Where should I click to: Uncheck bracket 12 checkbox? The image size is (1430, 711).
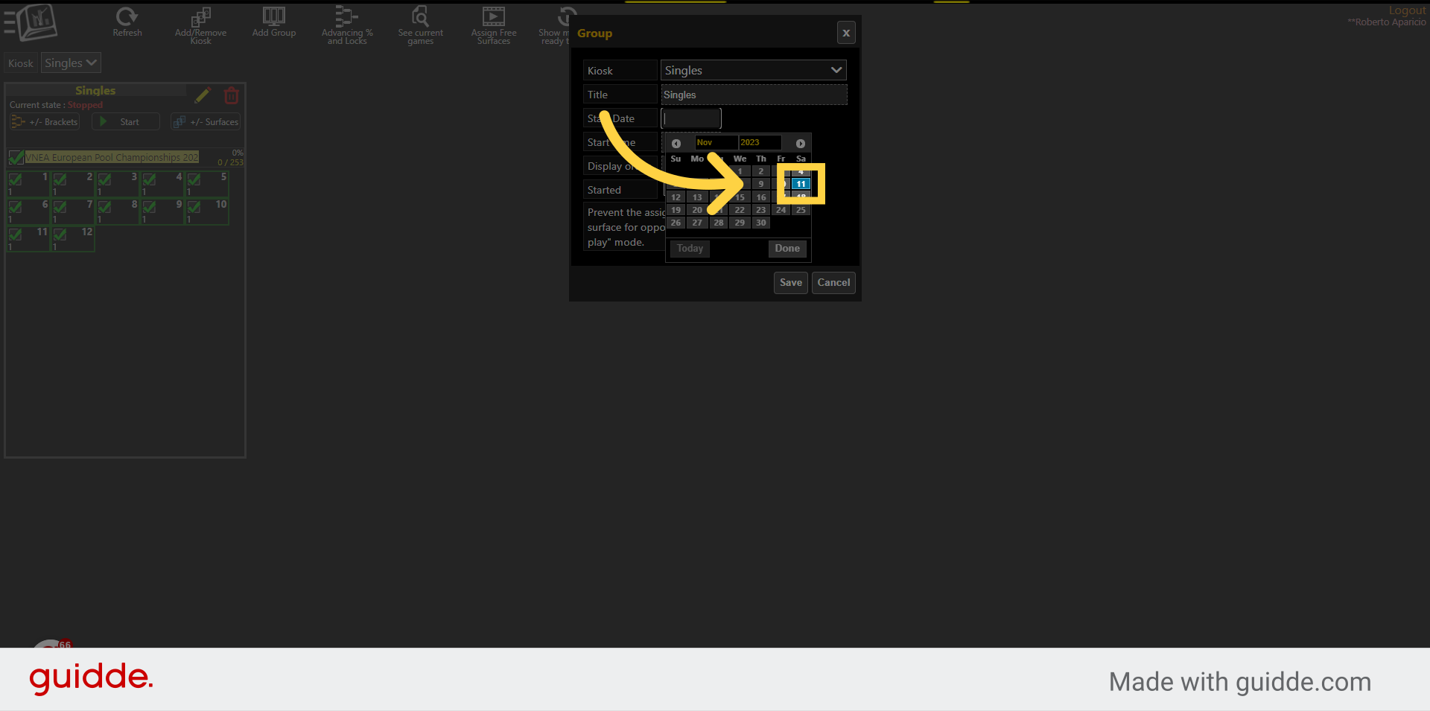click(x=60, y=235)
